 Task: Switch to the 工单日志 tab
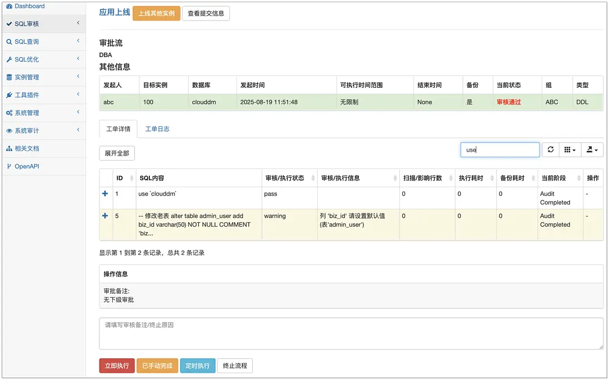pyautogui.click(x=157, y=129)
